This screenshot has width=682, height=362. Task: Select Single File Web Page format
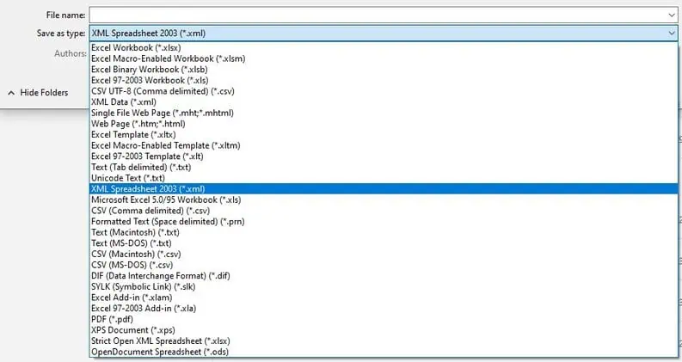[384, 114]
